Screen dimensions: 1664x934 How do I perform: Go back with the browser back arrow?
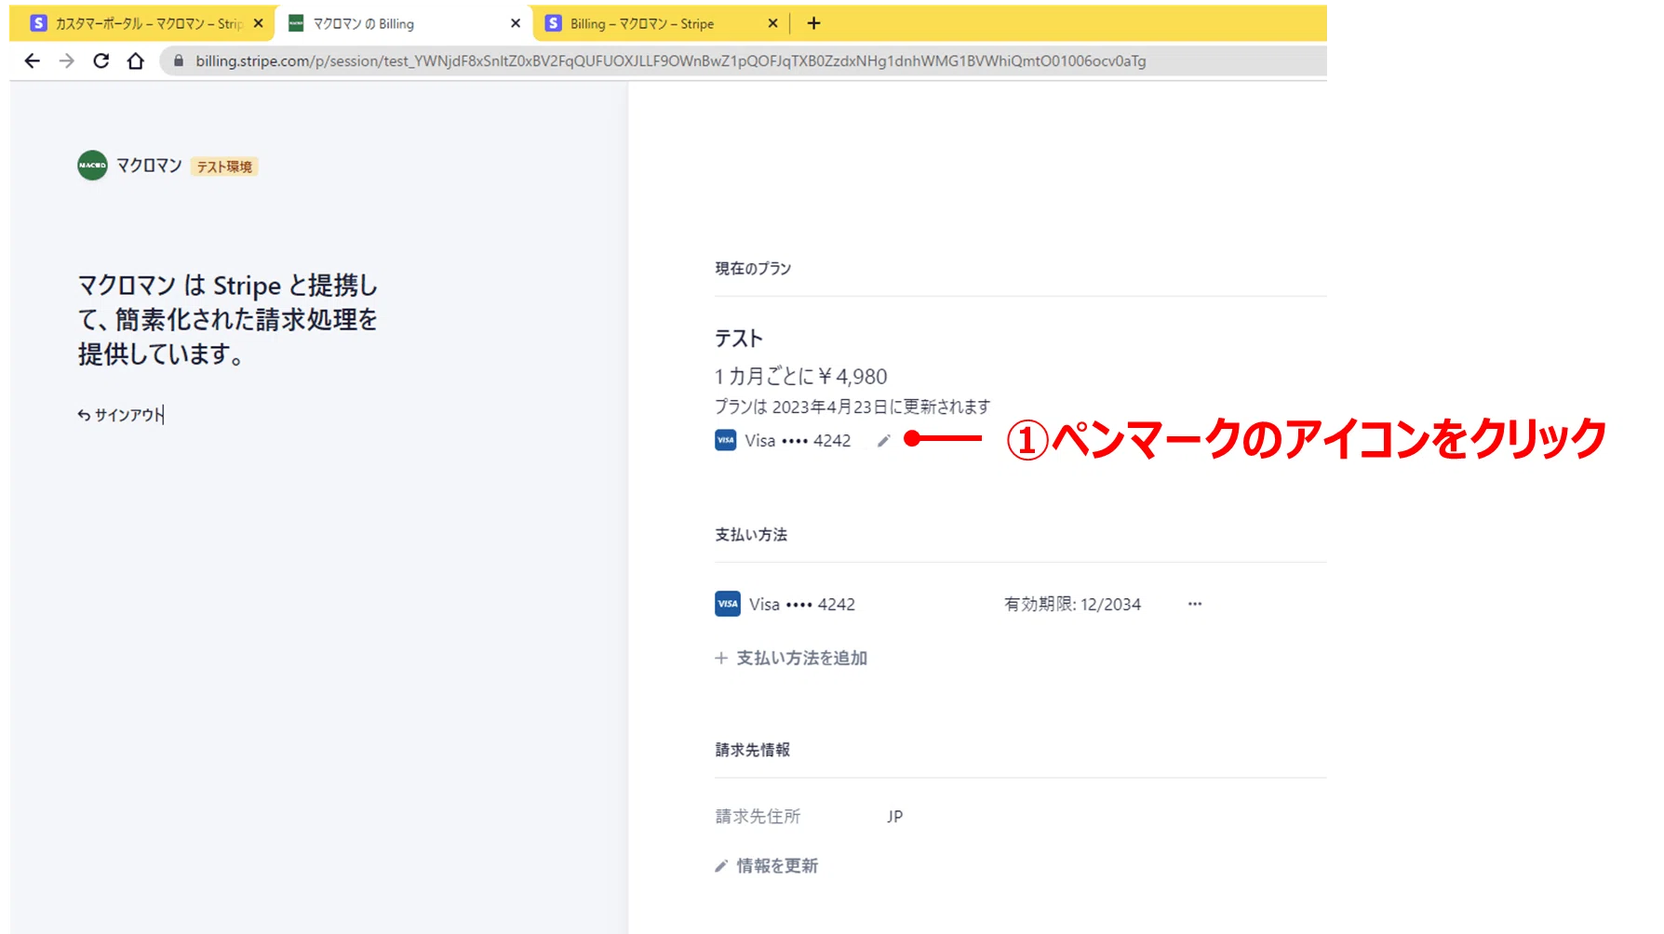pyautogui.click(x=33, y=60)
